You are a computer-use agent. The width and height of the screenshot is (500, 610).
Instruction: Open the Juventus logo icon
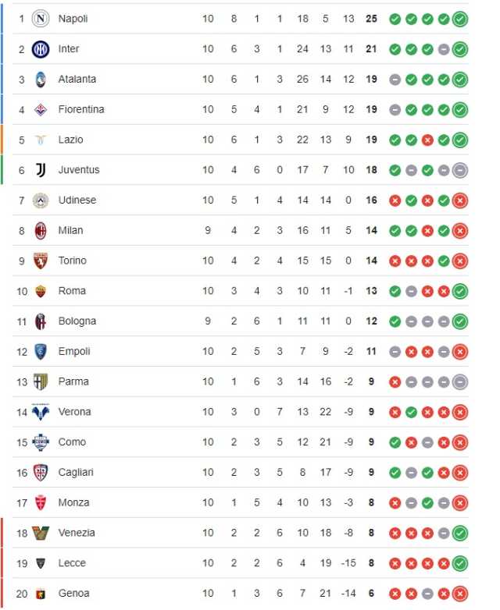(x=41, y=170)
